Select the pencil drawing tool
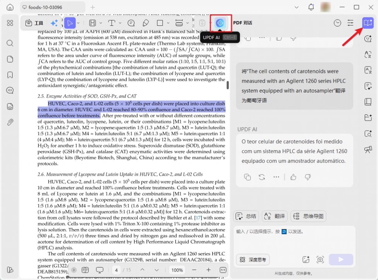The height and width of the screenshot is (280, 378). [x=145, y=23]
